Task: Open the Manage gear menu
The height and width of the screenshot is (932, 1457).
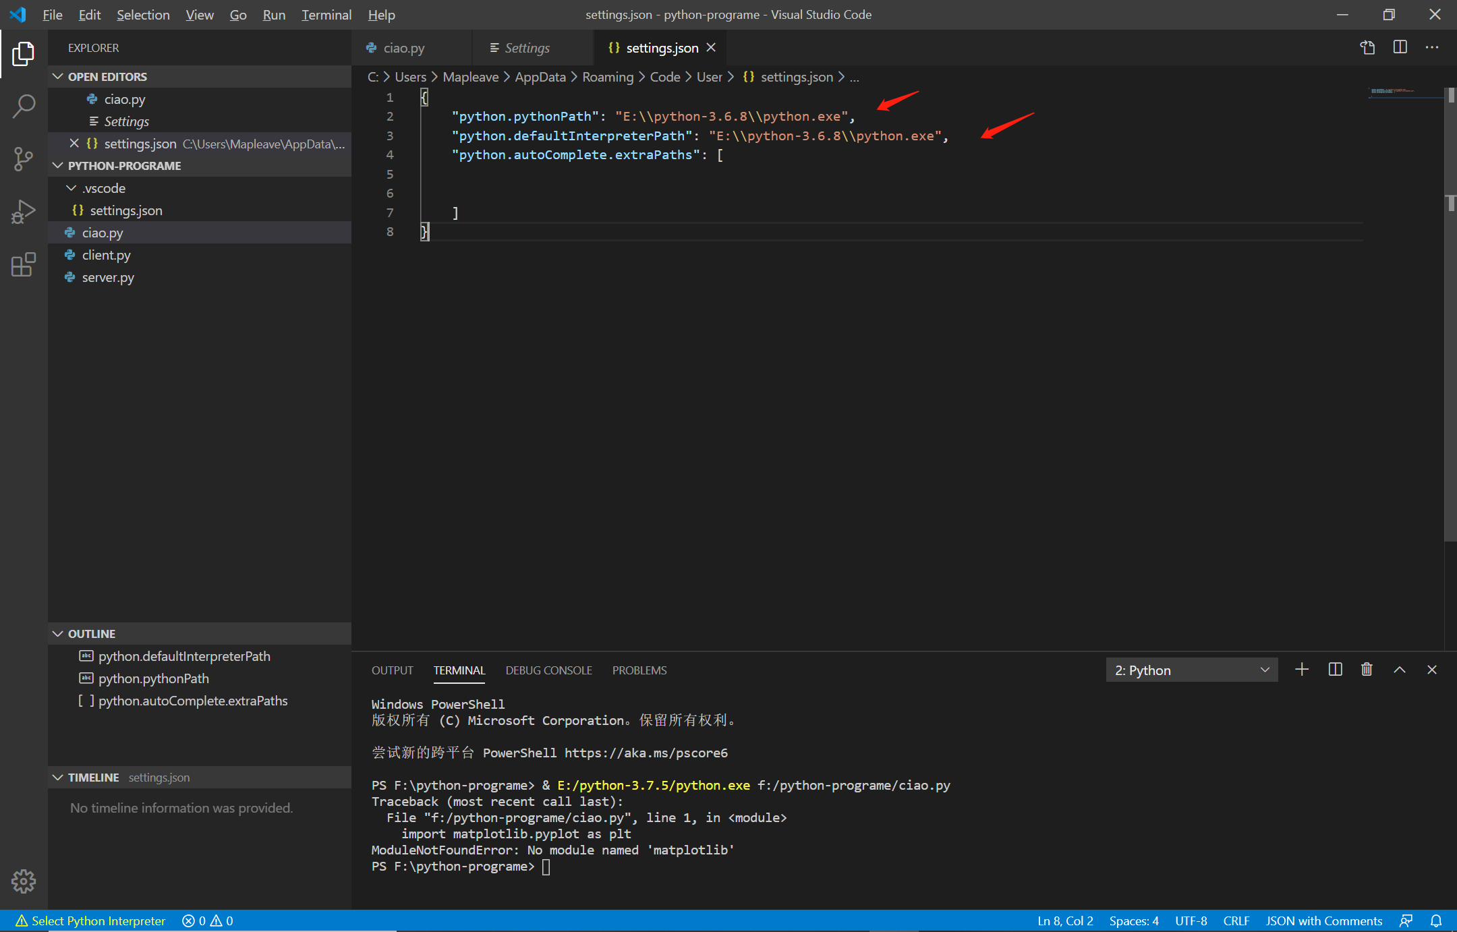Action: tap(24, 881)
